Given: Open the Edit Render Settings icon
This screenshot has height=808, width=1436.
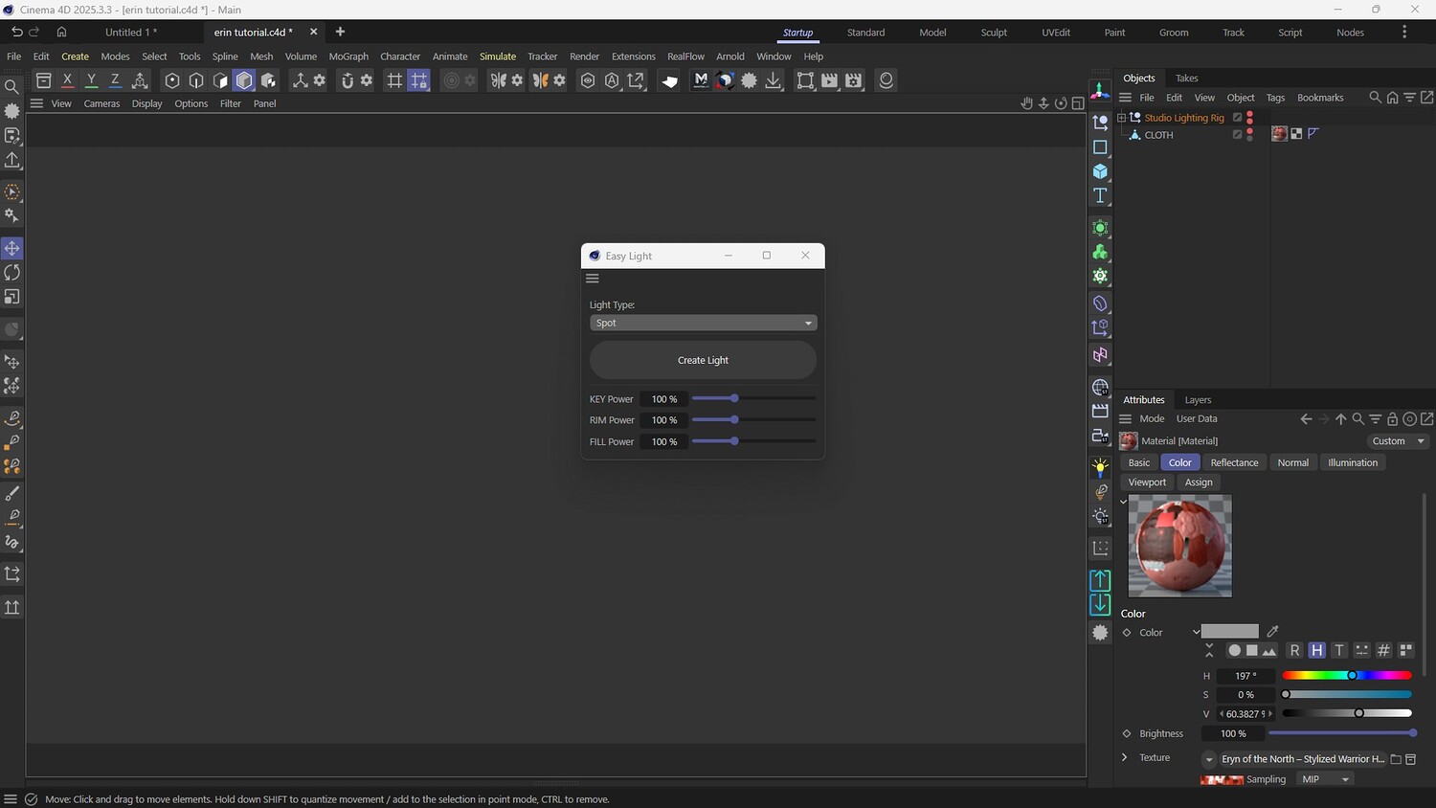Looking at the screenshot, I should [x=854, y=80].
